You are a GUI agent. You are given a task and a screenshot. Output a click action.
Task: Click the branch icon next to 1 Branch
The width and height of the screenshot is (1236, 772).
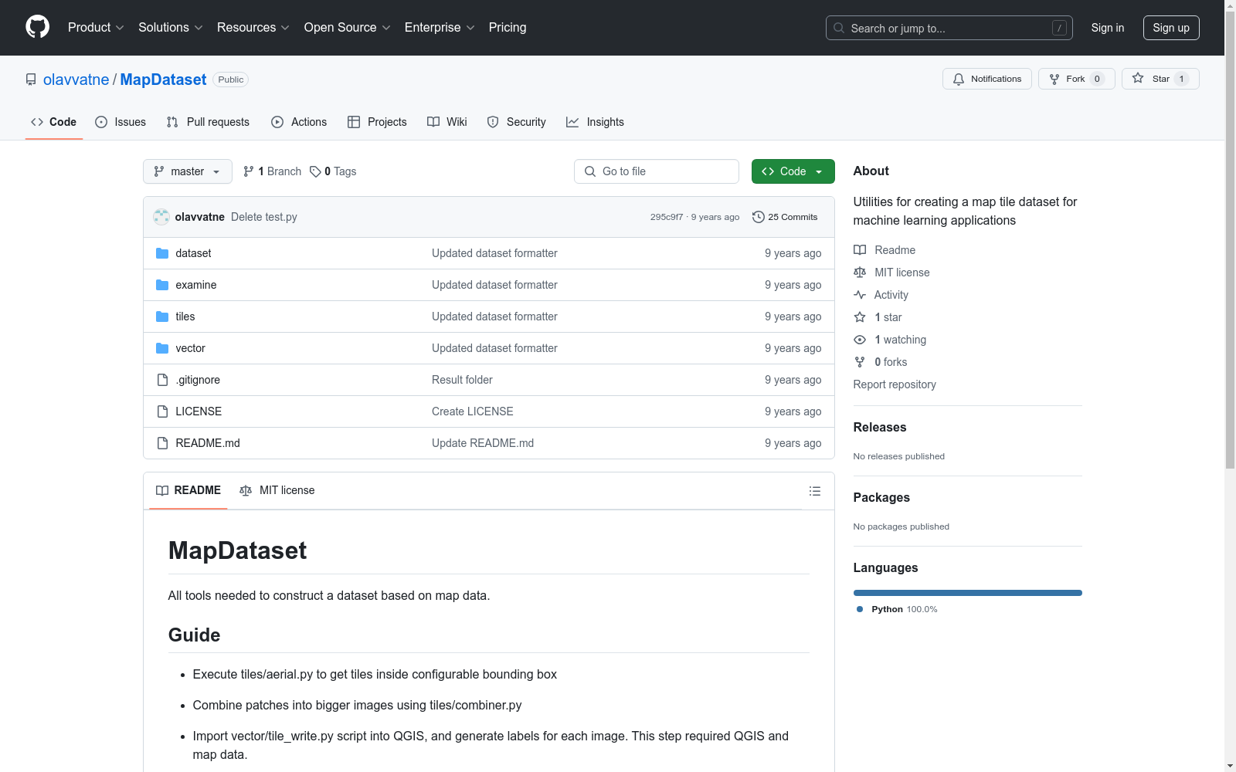(x=249, y=171)
